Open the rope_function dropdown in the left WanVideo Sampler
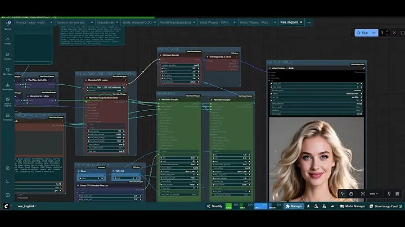405x227 pixels. [179, 185]
